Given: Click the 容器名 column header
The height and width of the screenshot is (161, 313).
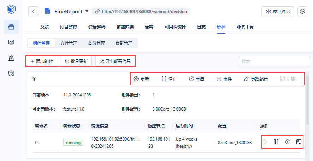Looking at the screenshot, I should 41,126.
